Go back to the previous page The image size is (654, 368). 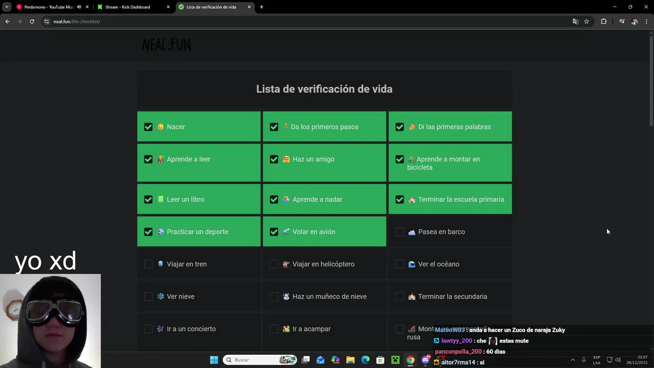7,21
